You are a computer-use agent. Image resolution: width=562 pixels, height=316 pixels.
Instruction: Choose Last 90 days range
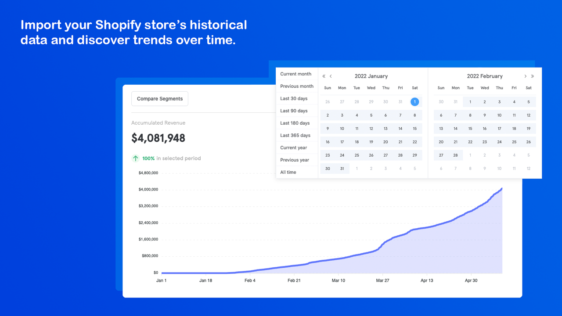294,111
